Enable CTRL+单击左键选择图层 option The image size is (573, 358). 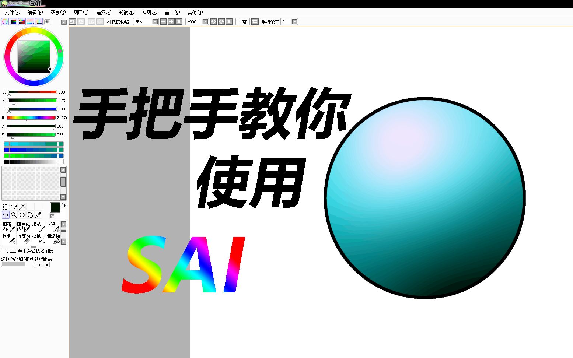coord(3,251)
